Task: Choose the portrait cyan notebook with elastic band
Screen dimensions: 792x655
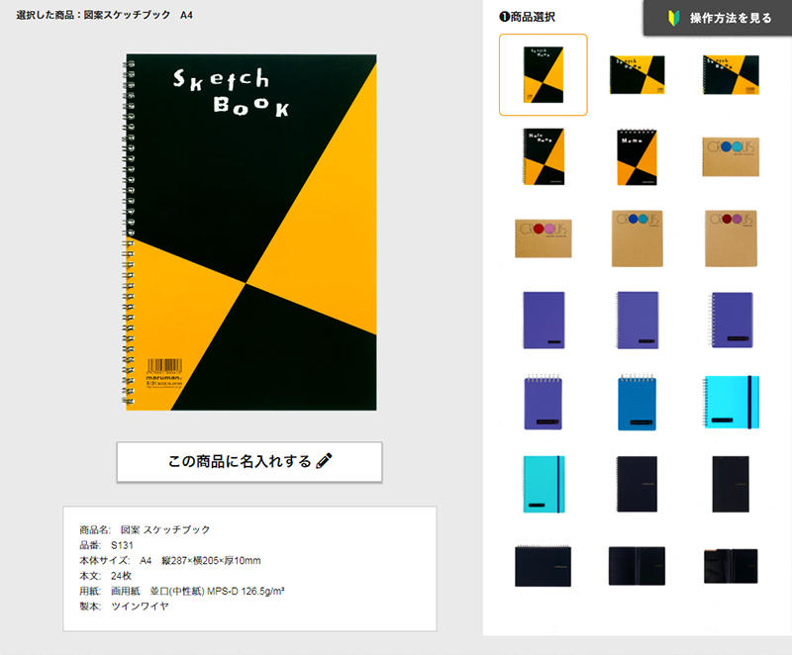Action: pyautogui.click(x=543, y=484)
